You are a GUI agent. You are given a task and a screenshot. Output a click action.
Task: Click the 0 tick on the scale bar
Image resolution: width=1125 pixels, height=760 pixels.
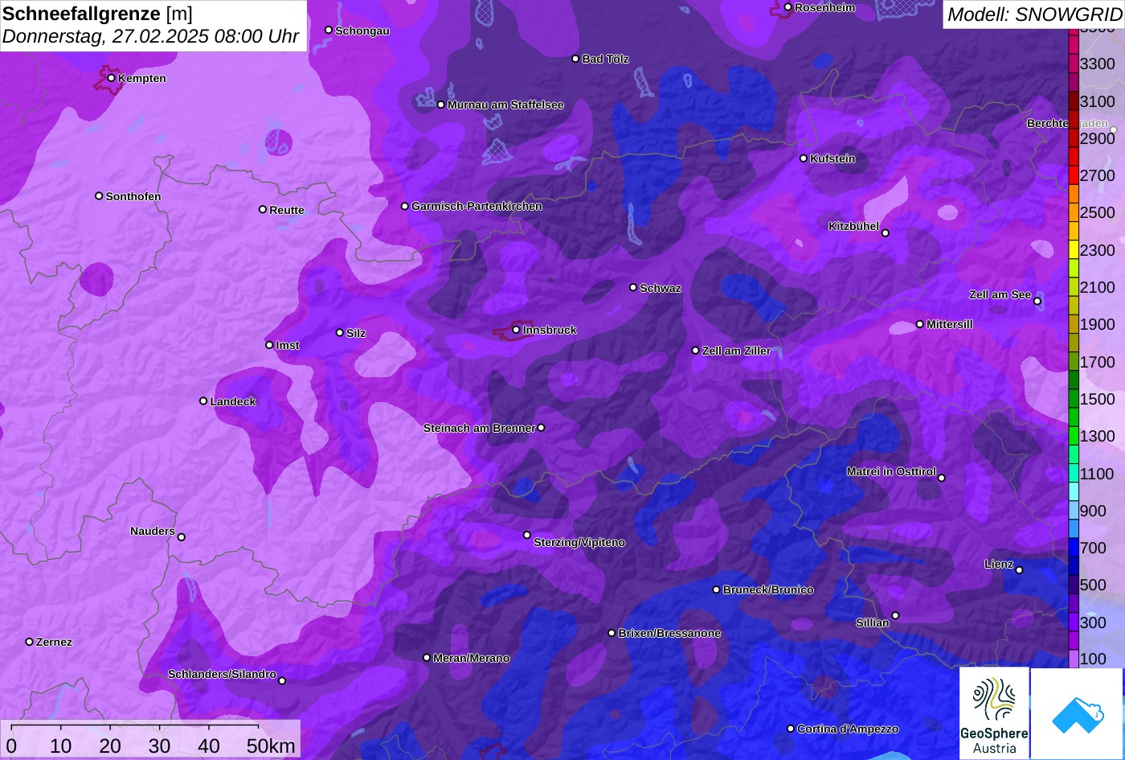[x=10, y=746]
